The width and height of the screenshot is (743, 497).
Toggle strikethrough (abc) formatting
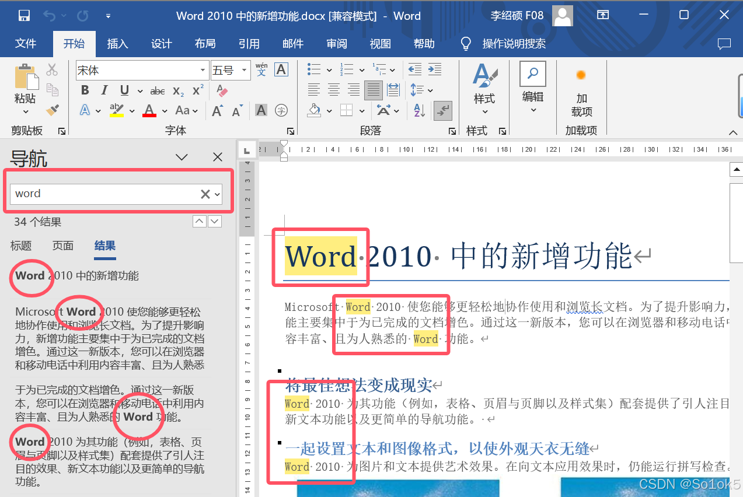tap(158, 91)
